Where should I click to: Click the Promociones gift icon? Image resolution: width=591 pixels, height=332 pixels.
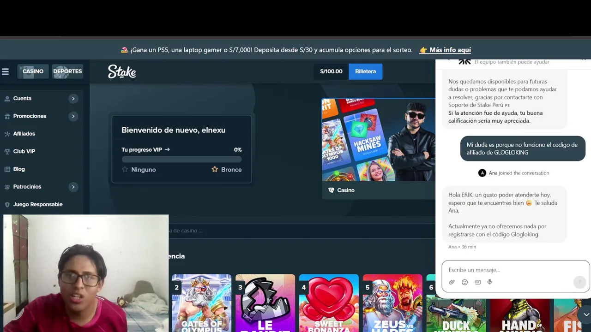[7, 116]
